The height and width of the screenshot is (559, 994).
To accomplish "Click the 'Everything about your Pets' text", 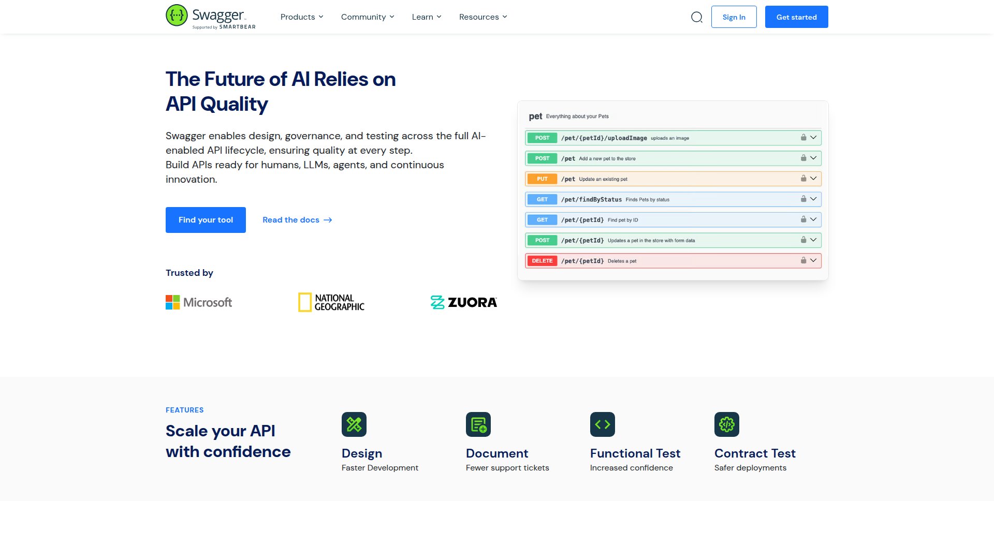I will [x=577, y=116].
